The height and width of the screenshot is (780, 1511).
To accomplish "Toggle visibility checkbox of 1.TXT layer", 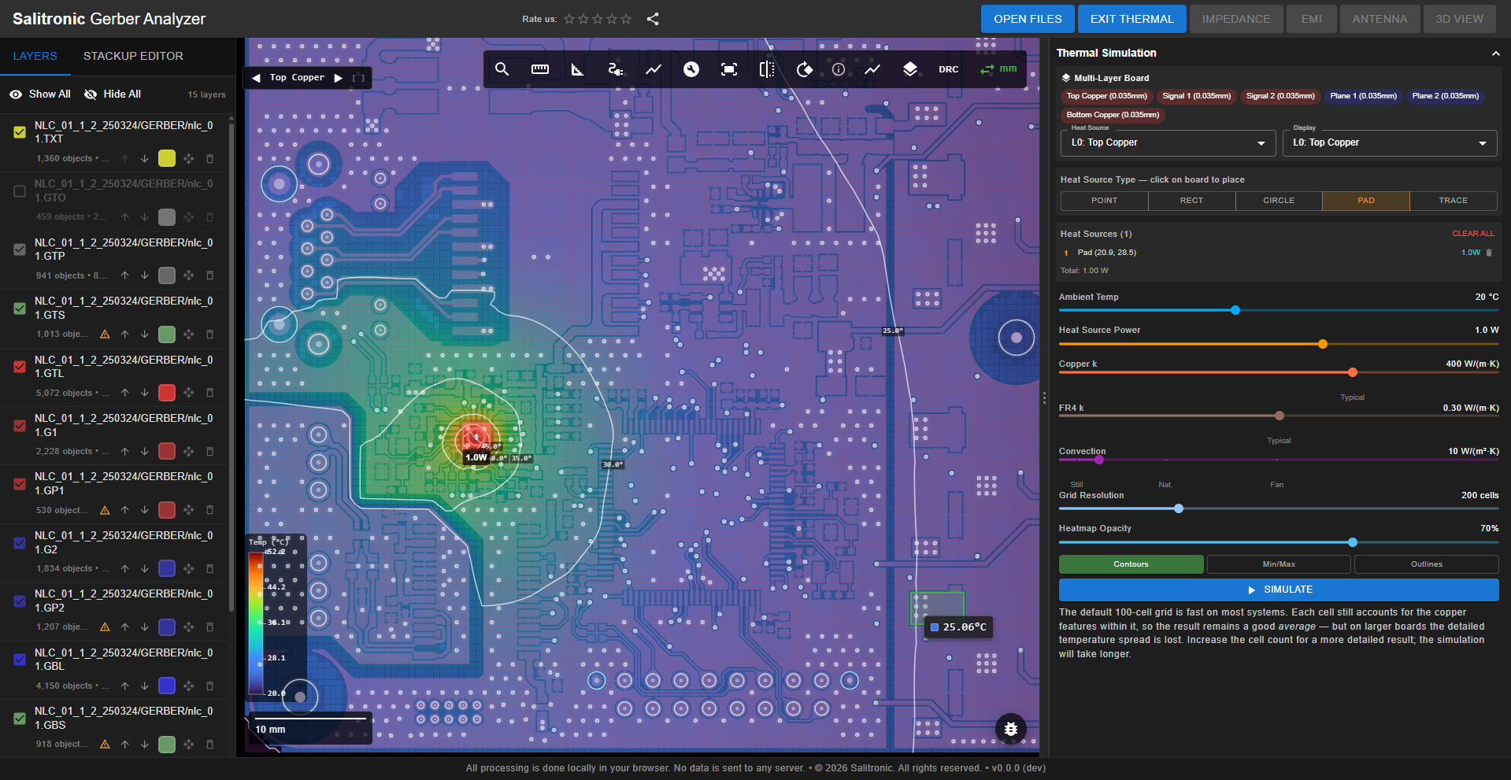I will click(20, 132).
